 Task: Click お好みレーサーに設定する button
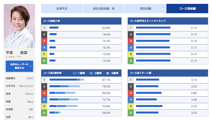pos(19,66)
